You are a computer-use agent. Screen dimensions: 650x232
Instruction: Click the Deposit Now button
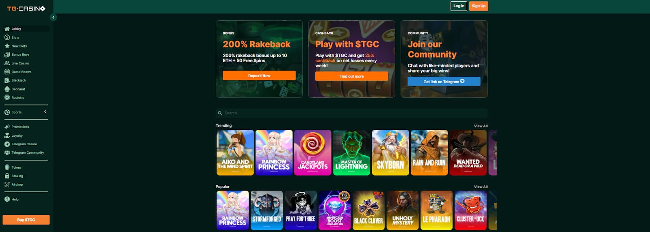[259, 76]
